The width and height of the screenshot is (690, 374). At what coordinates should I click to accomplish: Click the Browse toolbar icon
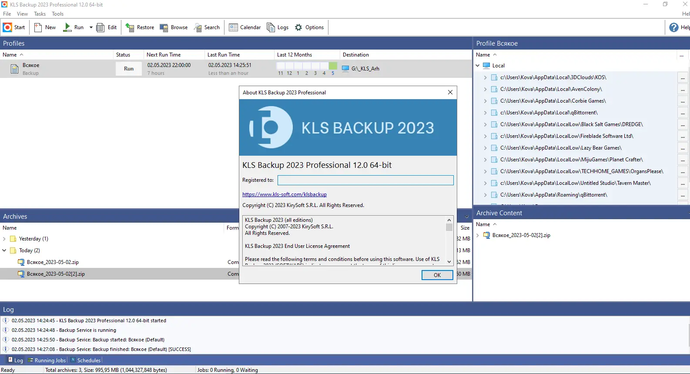164,27
